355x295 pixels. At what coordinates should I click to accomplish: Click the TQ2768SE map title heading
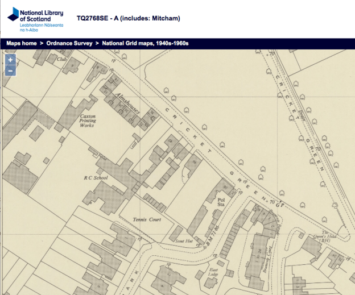(x=128, y=18)
